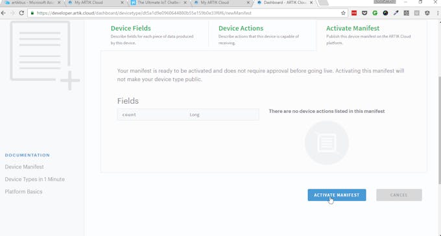The image size is (441, 236).
Task: Open the Platform Basics link
Action: click(x=23, y=191)
